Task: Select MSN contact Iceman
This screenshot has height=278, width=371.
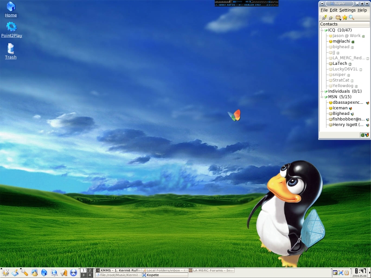Action: (340, 108)
